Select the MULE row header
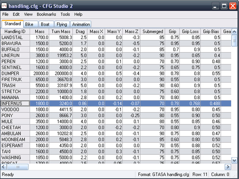239x179 pixels. 15,122
